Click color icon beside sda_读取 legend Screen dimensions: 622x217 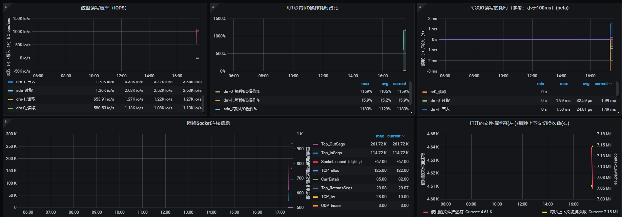(x=11, y=91)
